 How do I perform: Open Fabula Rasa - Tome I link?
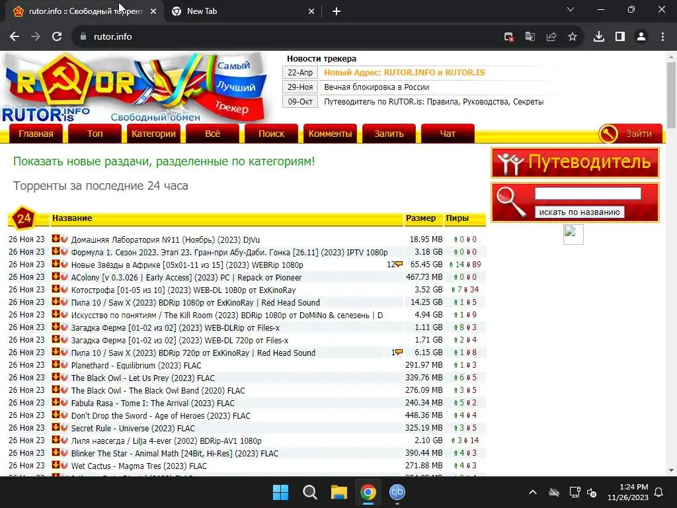tap(153, 403)
